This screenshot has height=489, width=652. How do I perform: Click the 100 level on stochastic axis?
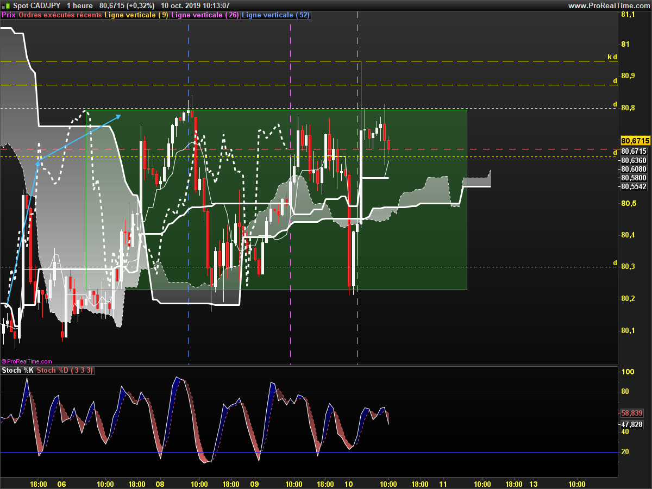628,372
